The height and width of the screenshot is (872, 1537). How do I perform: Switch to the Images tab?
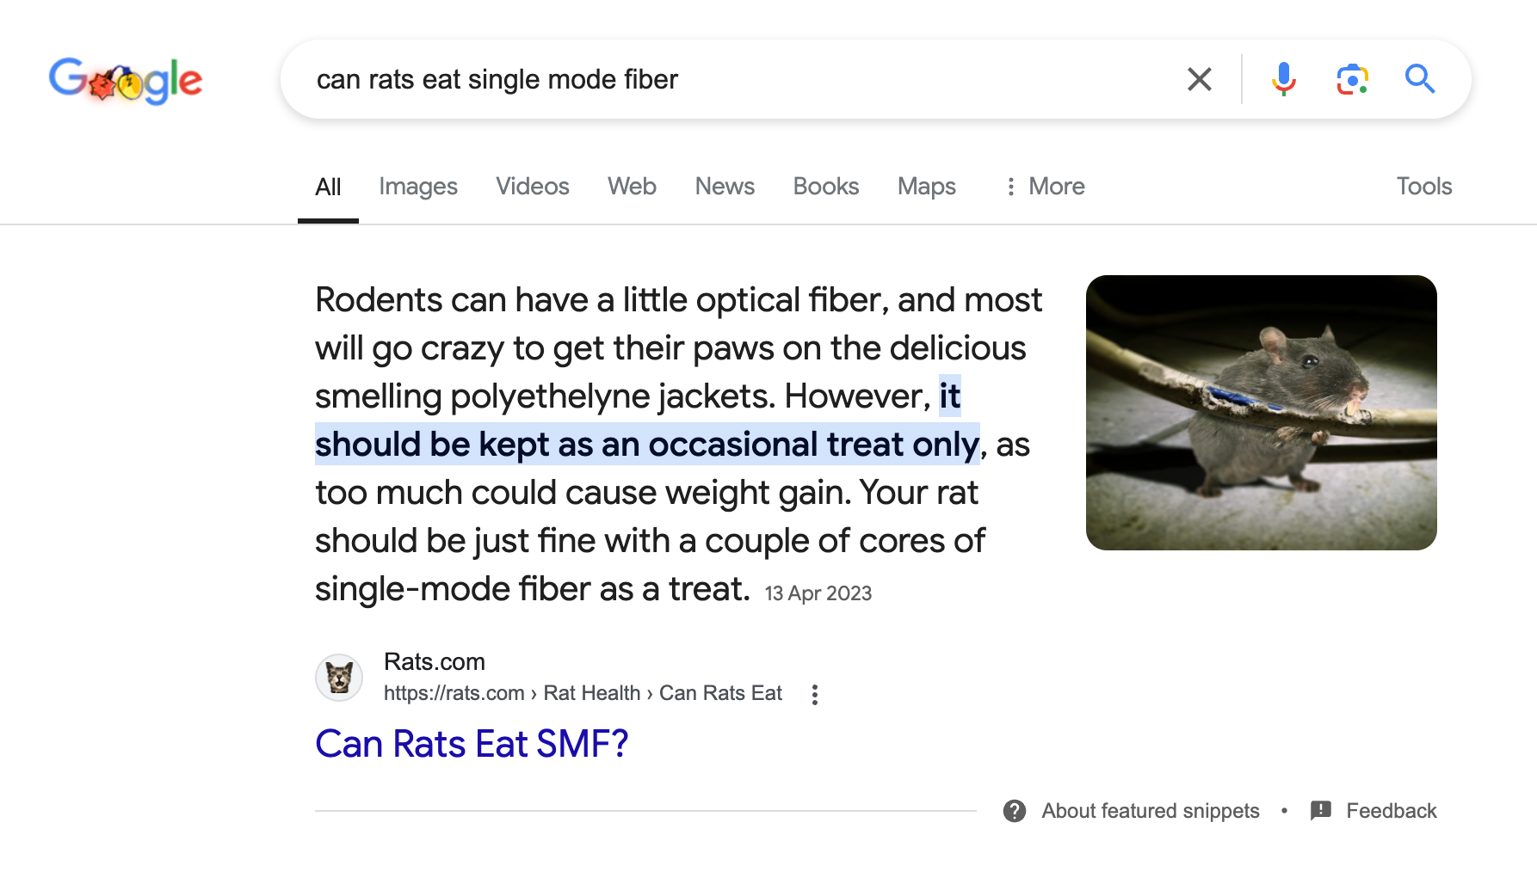pyautogui.click(x=418, y=187)
